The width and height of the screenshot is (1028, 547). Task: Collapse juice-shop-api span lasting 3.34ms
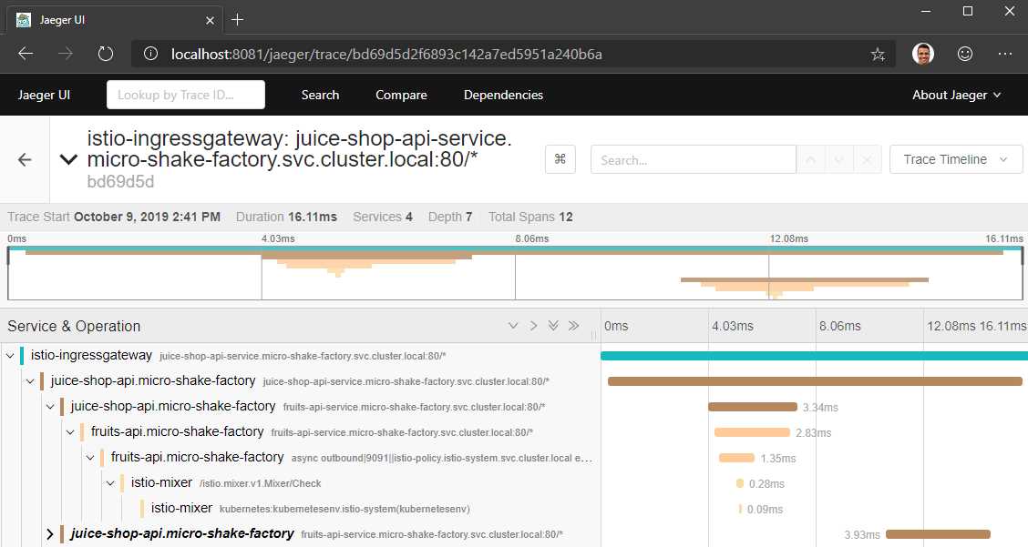click(50, 407)
